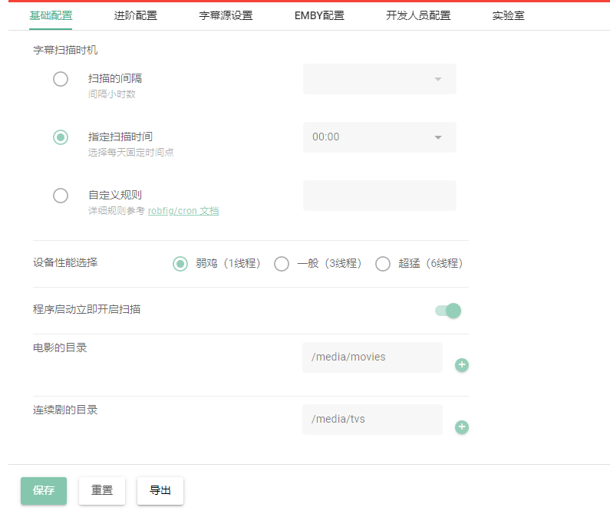Open the 实验室 tab
Screen dimensions: 610x527
(x=508, y=15)
